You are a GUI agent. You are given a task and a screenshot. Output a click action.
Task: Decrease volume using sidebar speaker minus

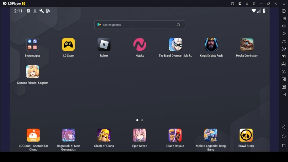pyautogui.click(x=283, y=34)
